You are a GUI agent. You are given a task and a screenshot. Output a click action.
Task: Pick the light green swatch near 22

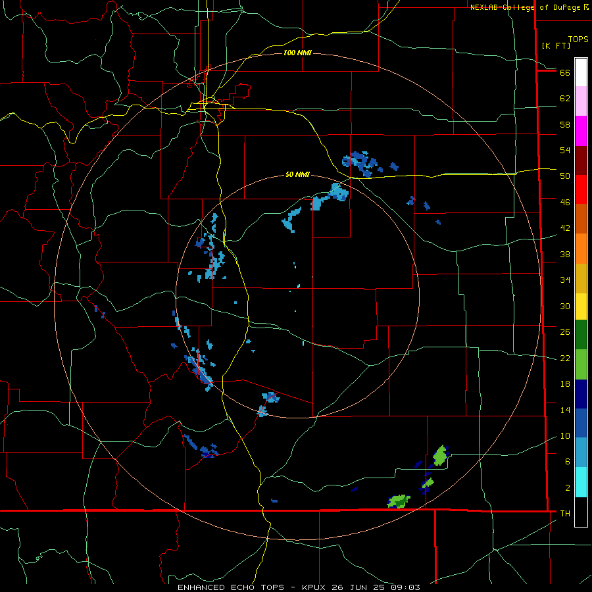click(x=581, y=364)
